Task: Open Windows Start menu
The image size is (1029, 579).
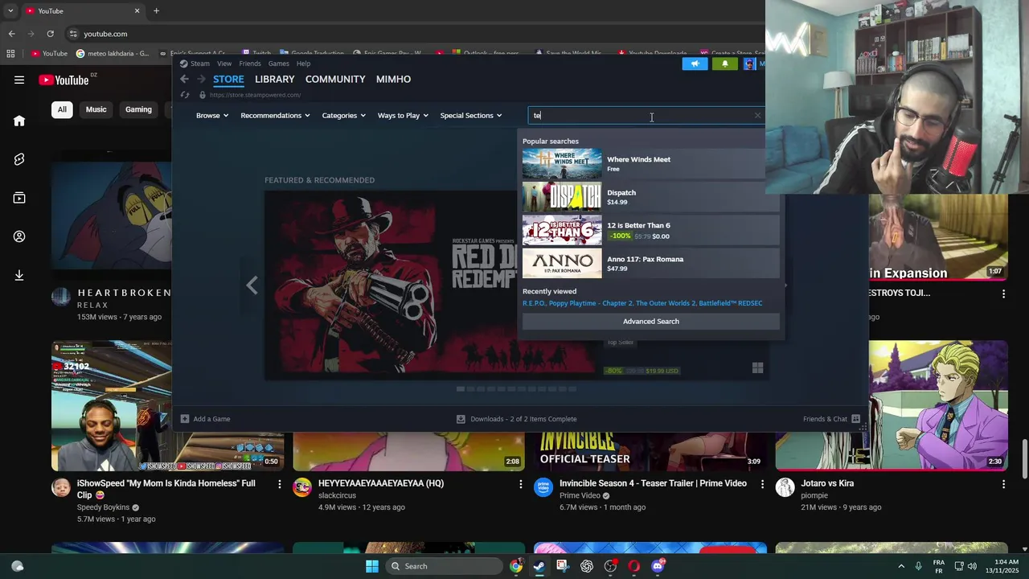Action: 371,566
